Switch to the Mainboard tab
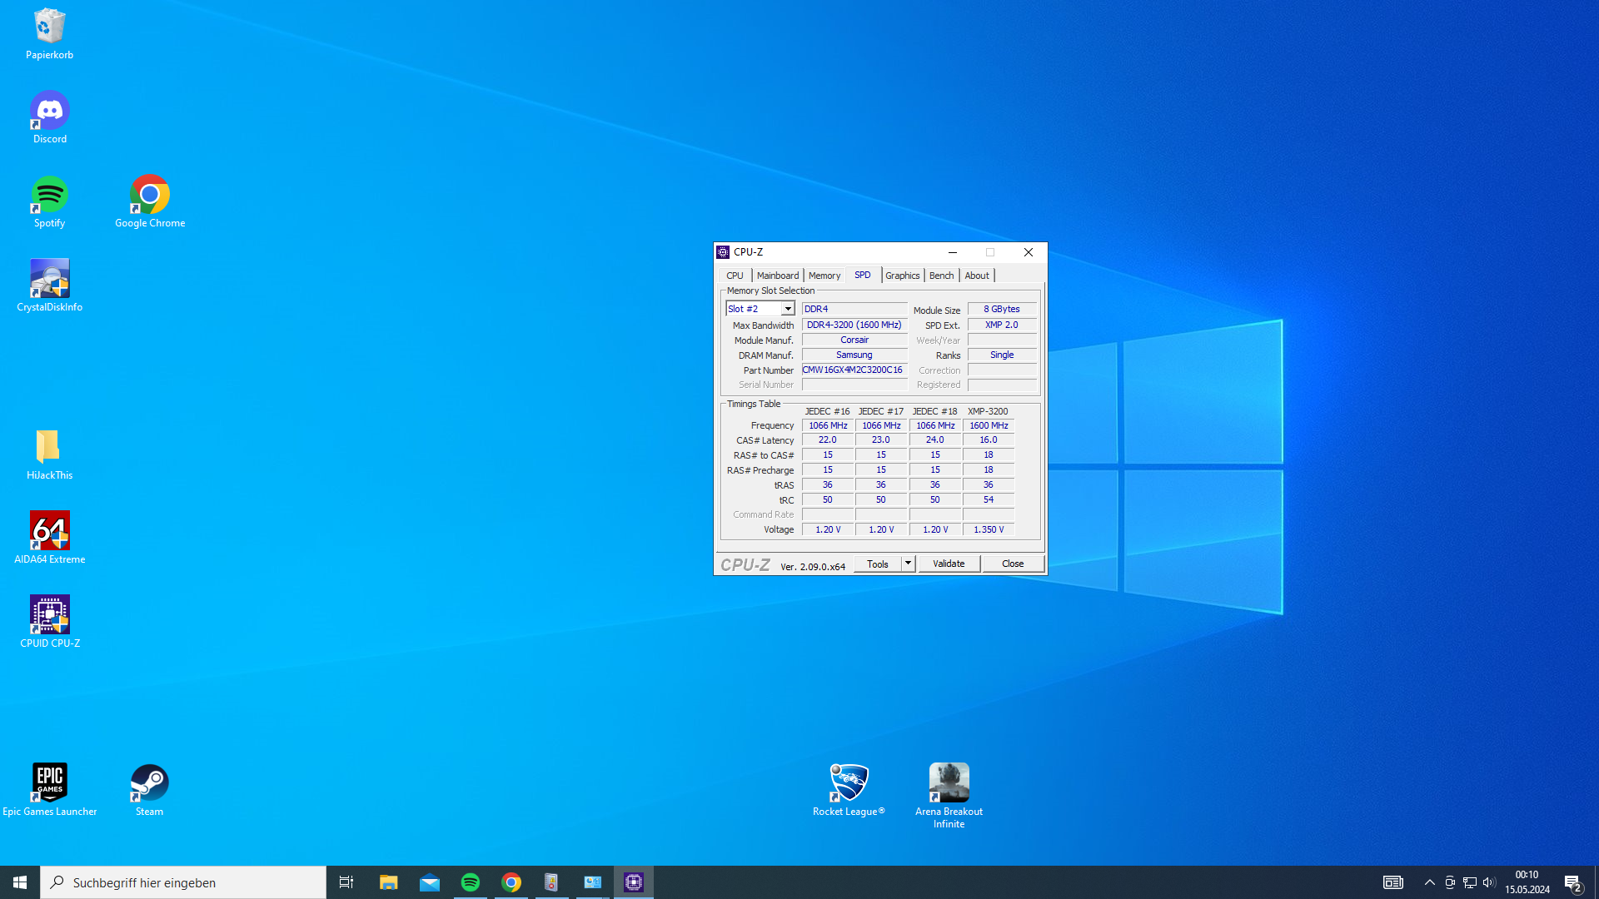 coord(777,276)
